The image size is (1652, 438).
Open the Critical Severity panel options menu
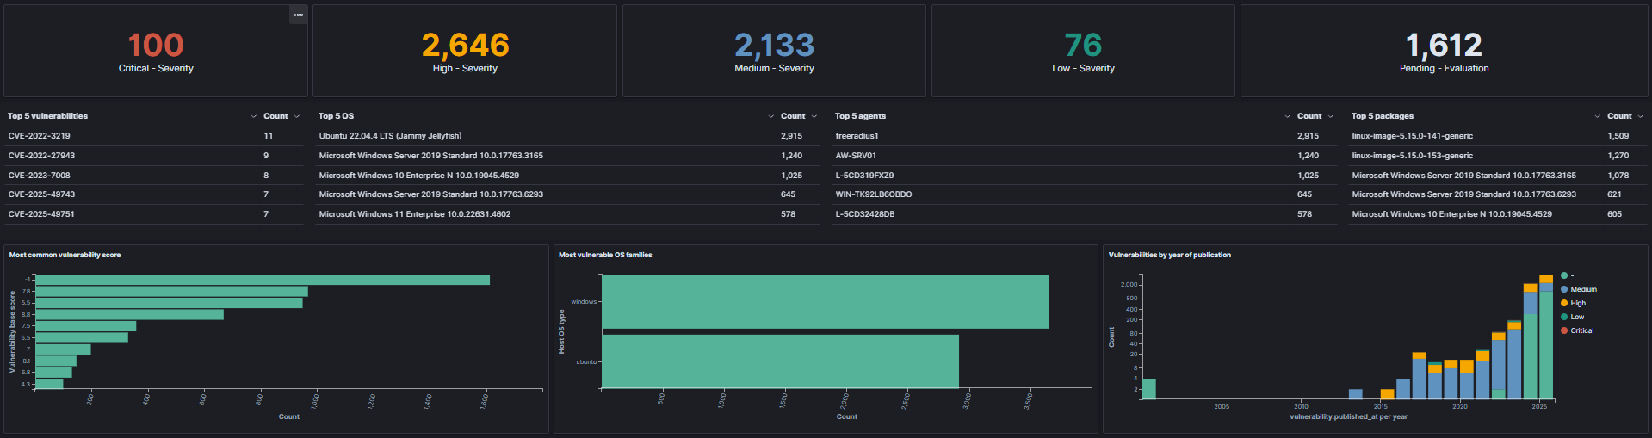[298, 15]
